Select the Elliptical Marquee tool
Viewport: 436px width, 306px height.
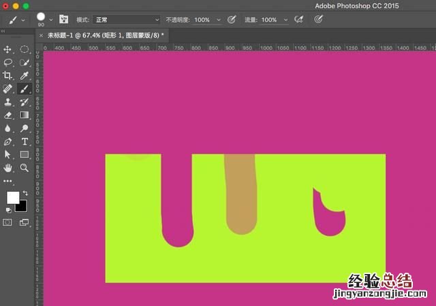pos(25,50)
